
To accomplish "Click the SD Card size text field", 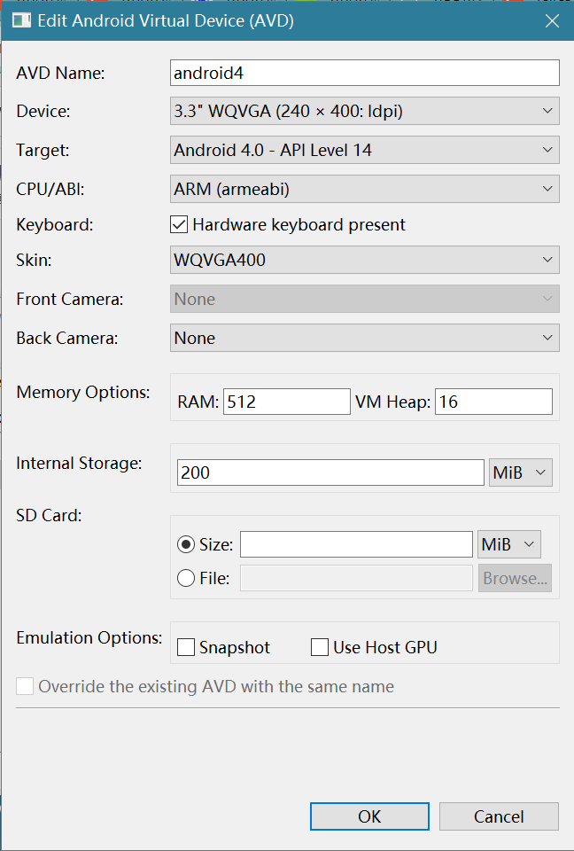I will [x=356, y=544].
